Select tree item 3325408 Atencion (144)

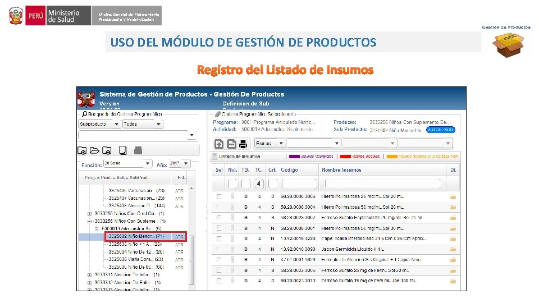pyautogui.click(x=136, y=206)
